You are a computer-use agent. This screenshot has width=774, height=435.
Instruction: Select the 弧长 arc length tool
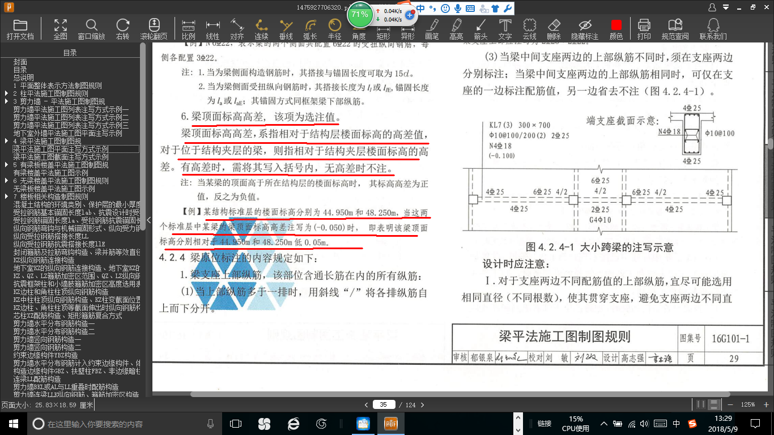310,29
